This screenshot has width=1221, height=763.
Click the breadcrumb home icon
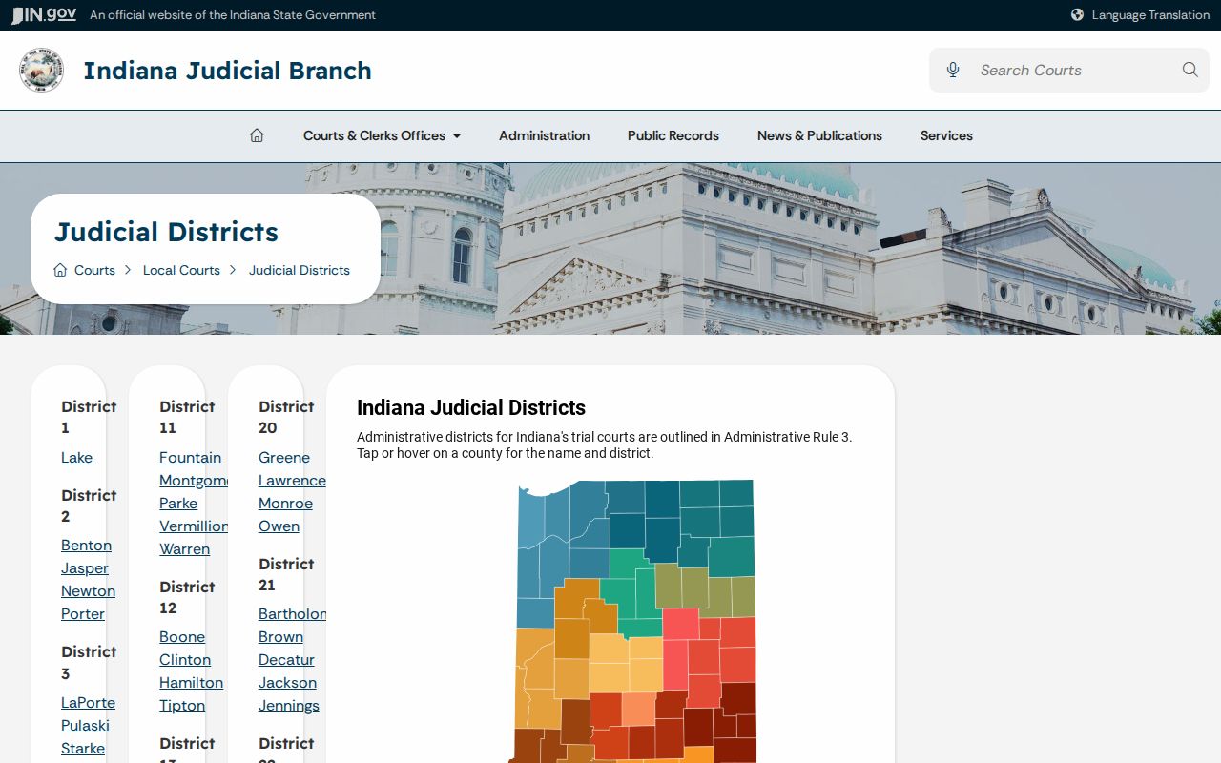(60, 270)
